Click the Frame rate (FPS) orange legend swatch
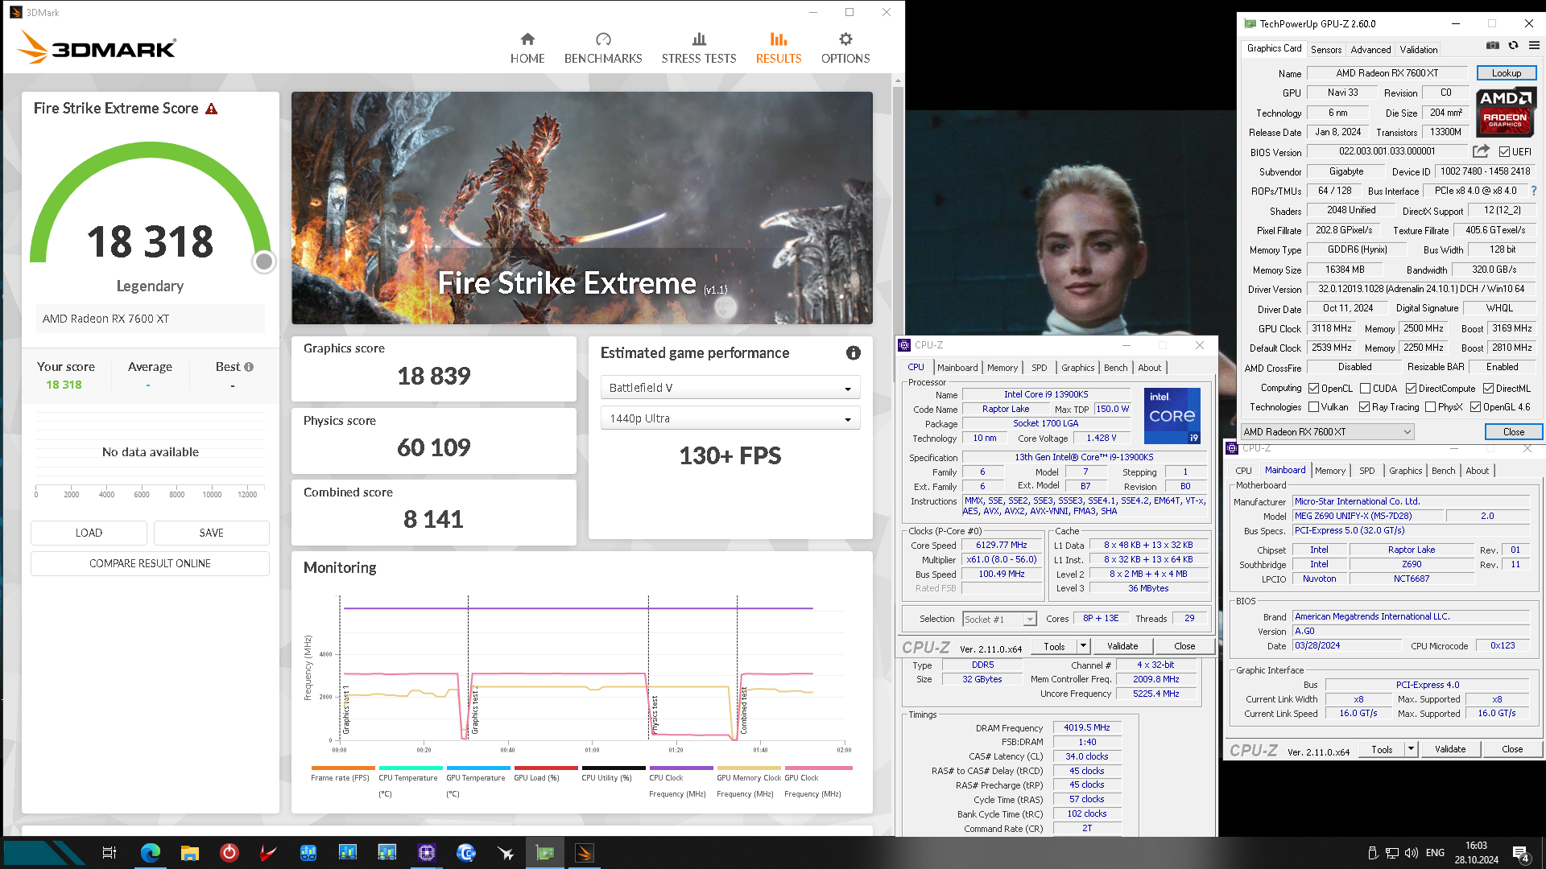 click(343, 768)
